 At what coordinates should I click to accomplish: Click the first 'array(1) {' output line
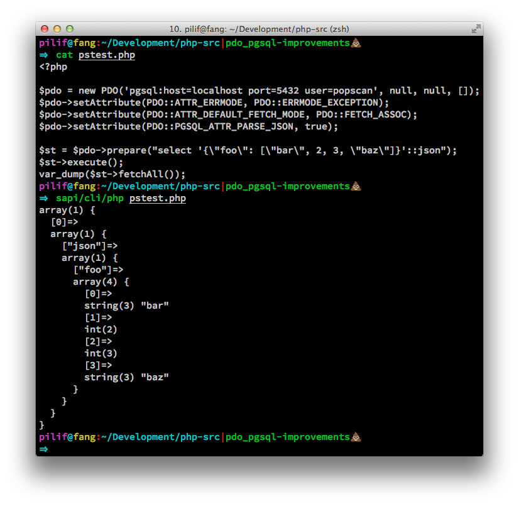67,211
